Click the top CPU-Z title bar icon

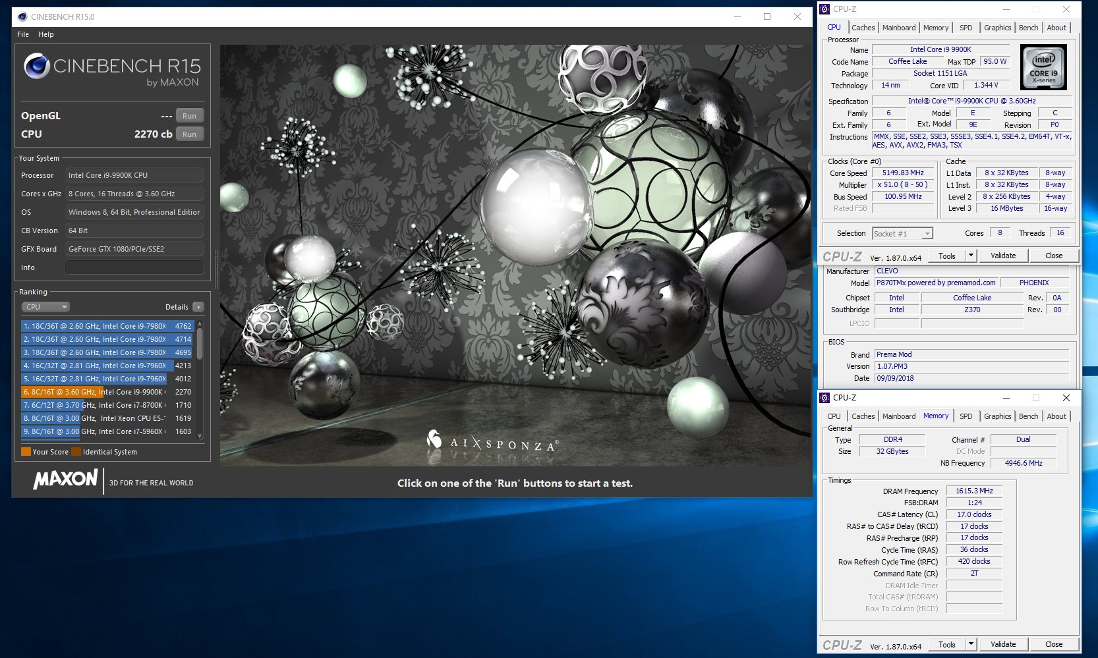coord(824,9)
